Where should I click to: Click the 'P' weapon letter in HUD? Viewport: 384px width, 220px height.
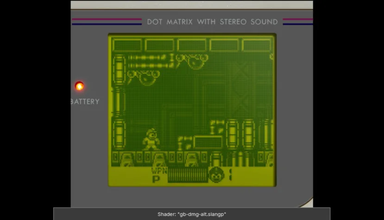[156, 179]
